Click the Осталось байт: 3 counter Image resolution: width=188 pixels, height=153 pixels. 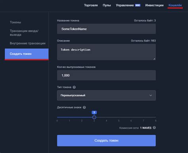click(x=145, y=21)
